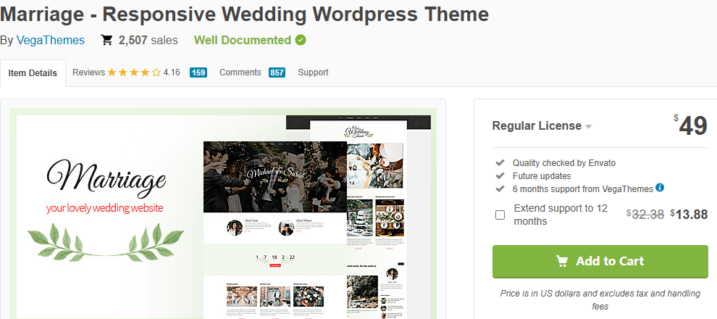This screenshot has height=319, width=717.
Task: Click the star rating icons in Reviews
Action: (134, 72)
